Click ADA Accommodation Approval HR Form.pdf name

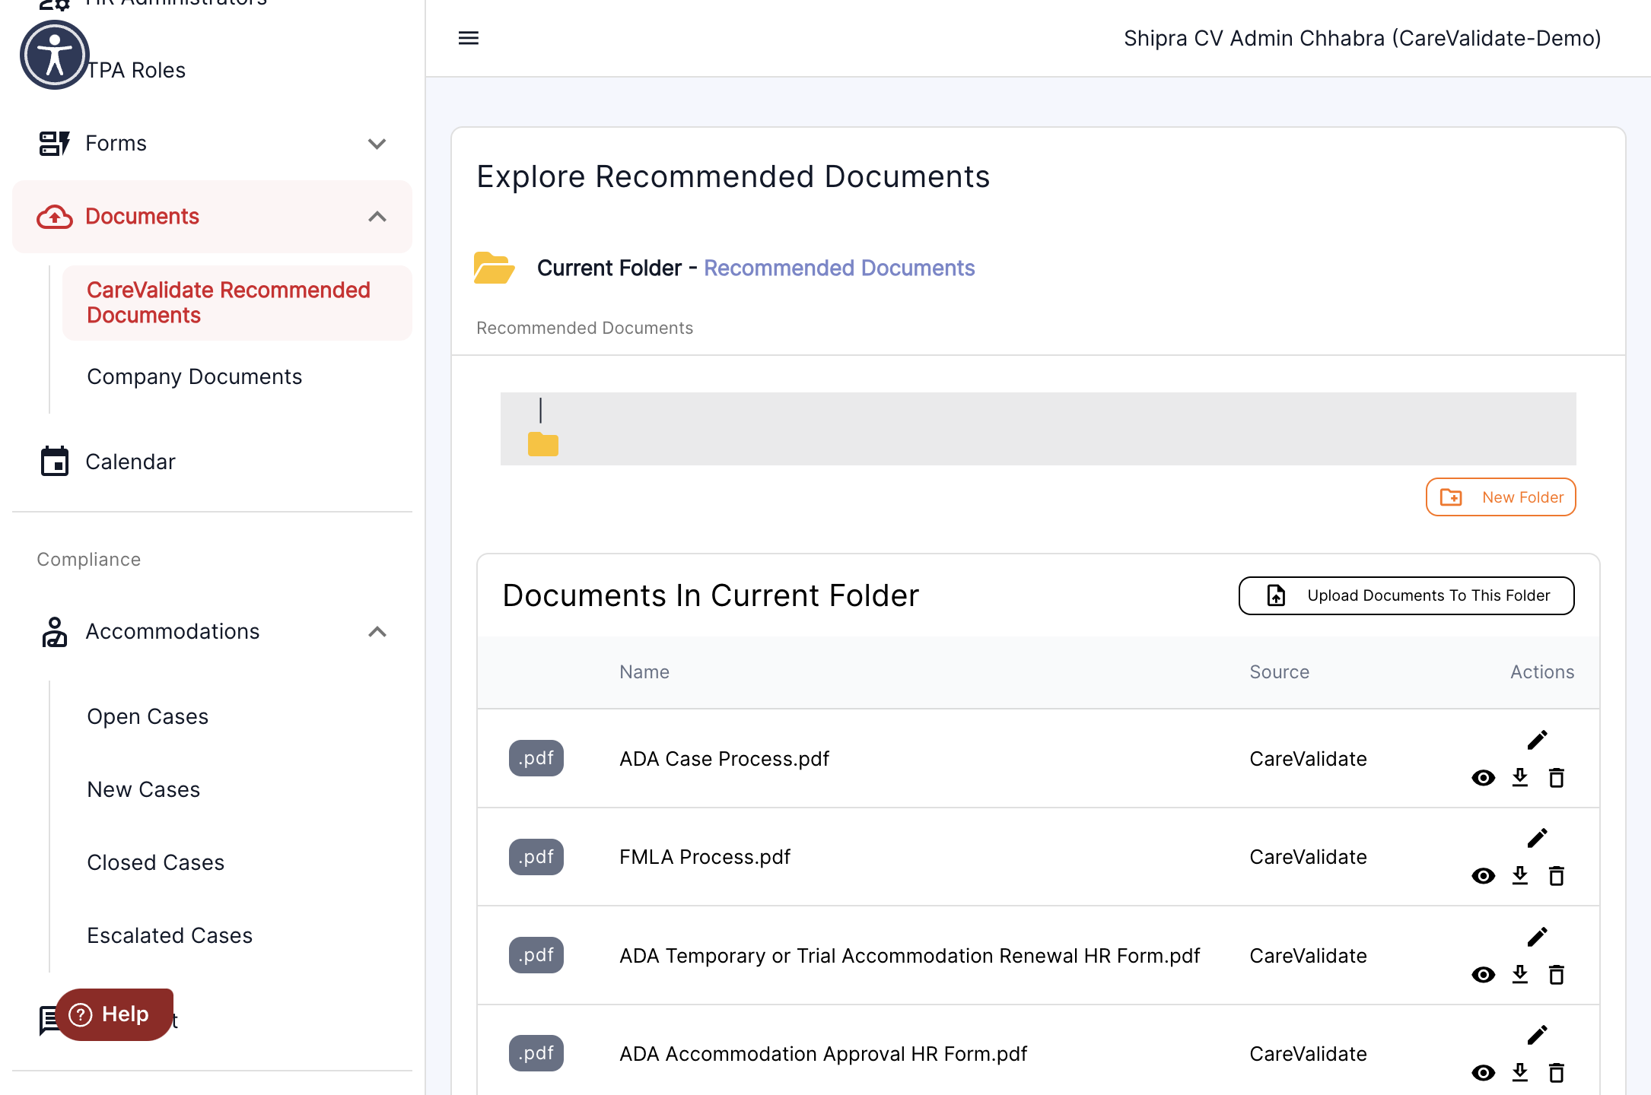pos(823,1054)
